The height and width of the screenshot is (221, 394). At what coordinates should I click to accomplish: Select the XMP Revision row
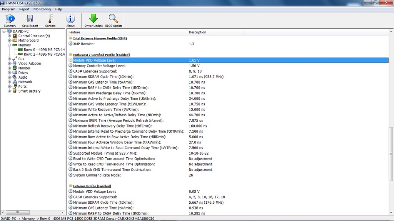click(228, 44)
